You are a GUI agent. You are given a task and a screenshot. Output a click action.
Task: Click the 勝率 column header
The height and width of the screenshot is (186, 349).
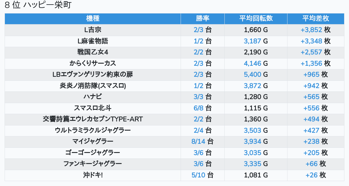203,18
